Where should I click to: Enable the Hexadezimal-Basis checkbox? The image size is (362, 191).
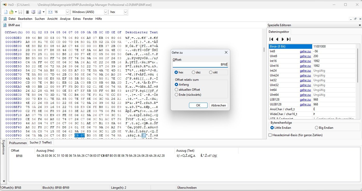pos(270,135)
